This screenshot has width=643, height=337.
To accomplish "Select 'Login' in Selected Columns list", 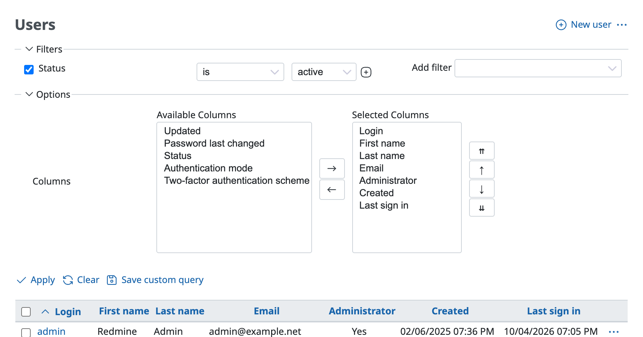I will [x=407, y=131].
